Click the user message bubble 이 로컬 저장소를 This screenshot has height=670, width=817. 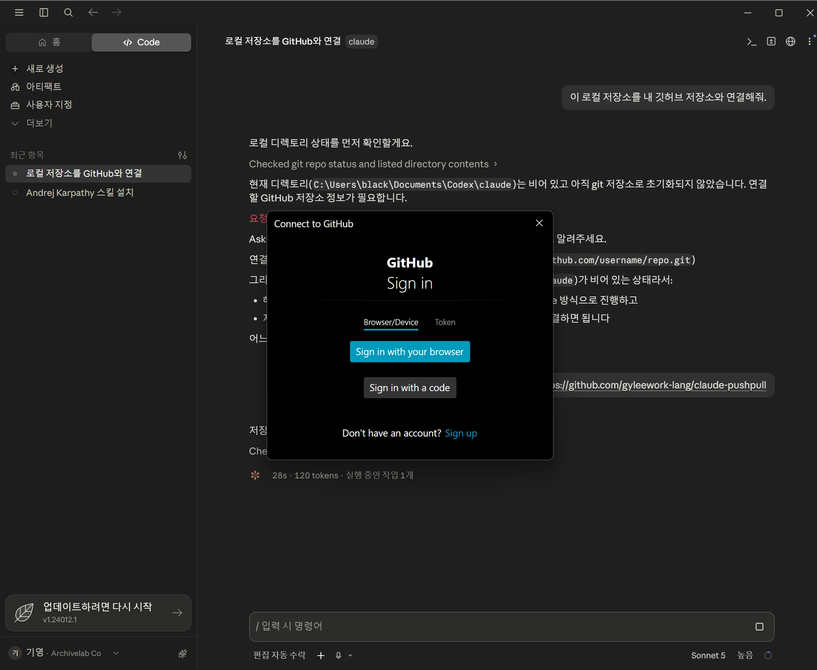[x=668, y=97]
